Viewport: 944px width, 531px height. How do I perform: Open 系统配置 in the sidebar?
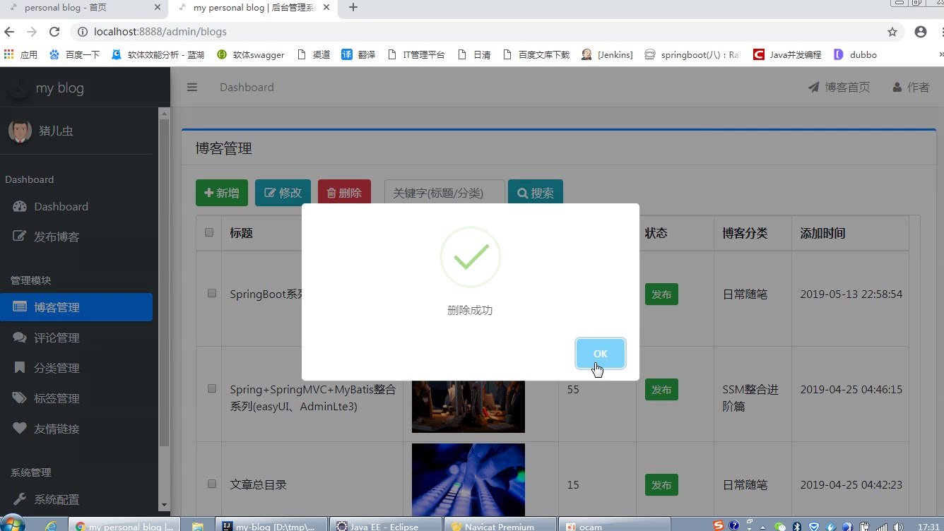pyautogui.click(x=76, y=500)
